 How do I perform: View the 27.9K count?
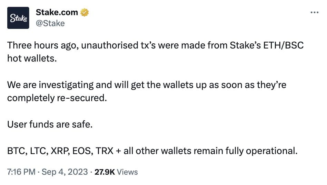pyautogui.click(x=105, y=172)
